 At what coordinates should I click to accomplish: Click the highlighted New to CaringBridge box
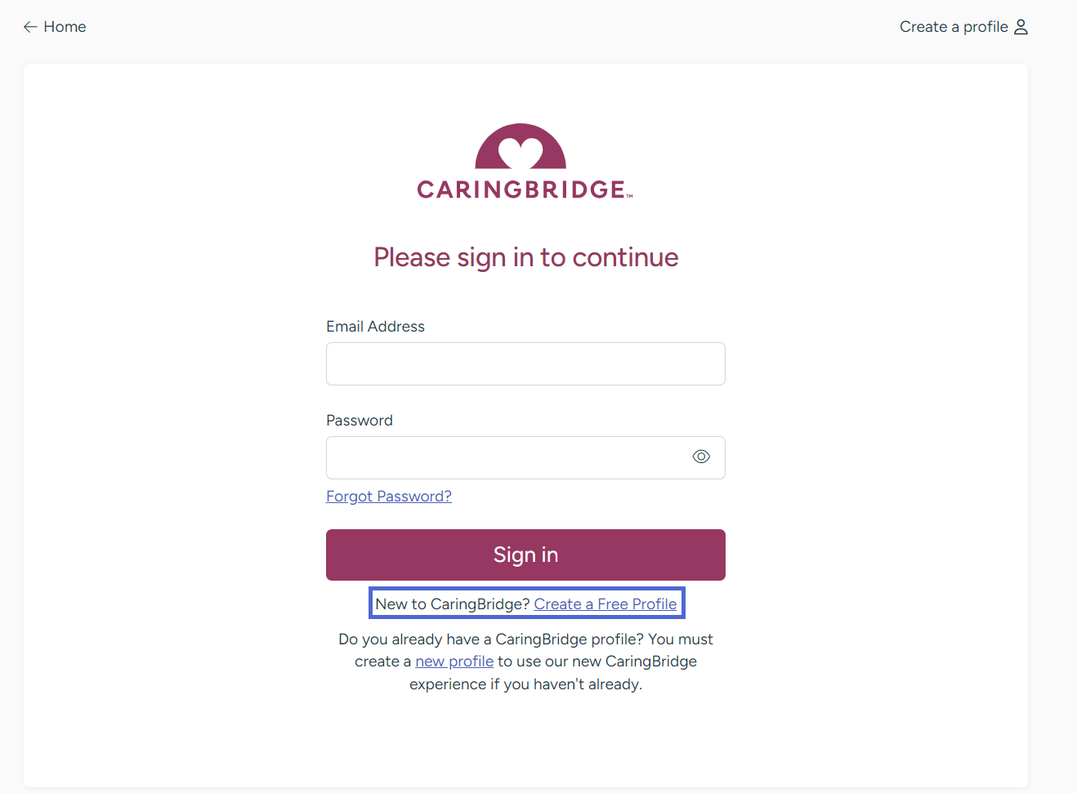tap(525, 603)
